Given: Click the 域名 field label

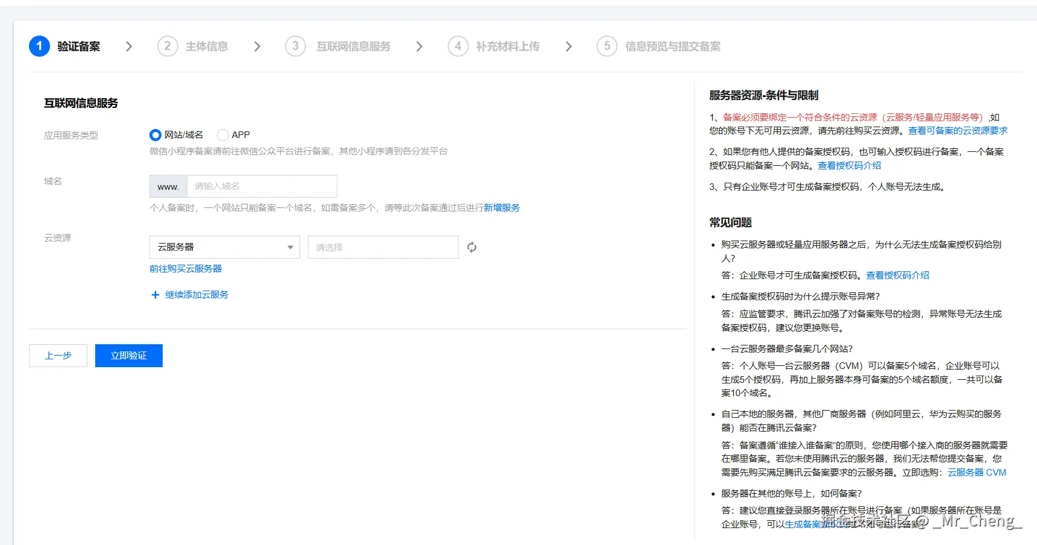Looking at the screenshot, I should tap(53, 181).
